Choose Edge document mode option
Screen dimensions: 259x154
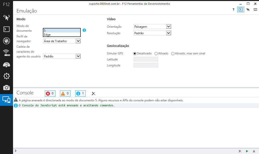(62, 35)
